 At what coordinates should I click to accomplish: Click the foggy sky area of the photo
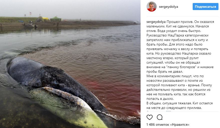click(70, 8)
